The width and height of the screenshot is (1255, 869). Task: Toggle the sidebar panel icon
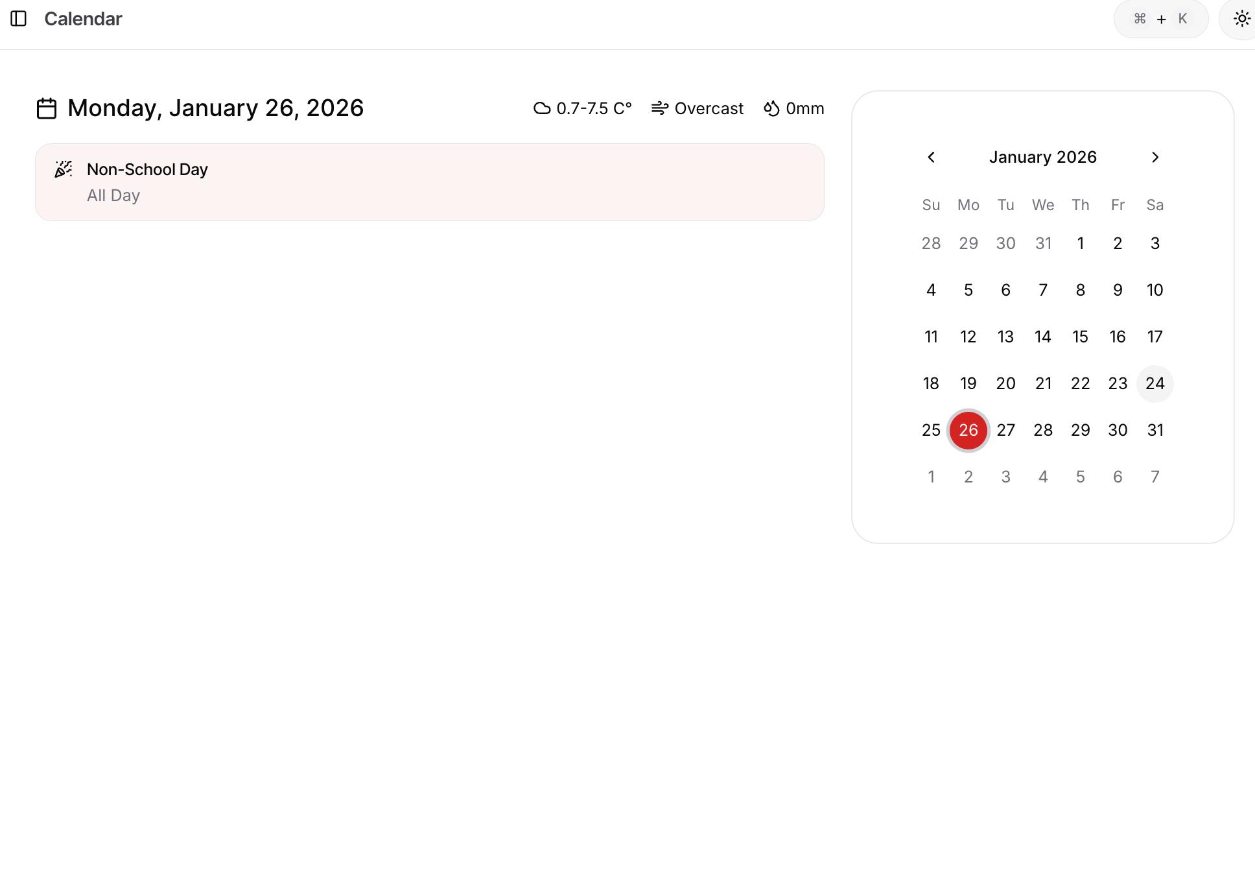point(19,19)
